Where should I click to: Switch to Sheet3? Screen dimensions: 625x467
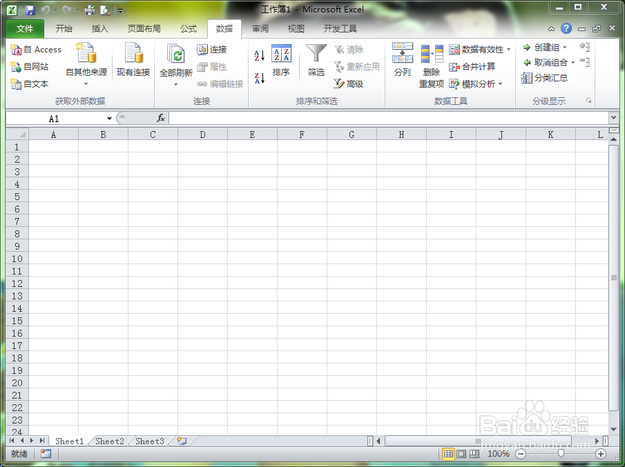click(149, 441)
